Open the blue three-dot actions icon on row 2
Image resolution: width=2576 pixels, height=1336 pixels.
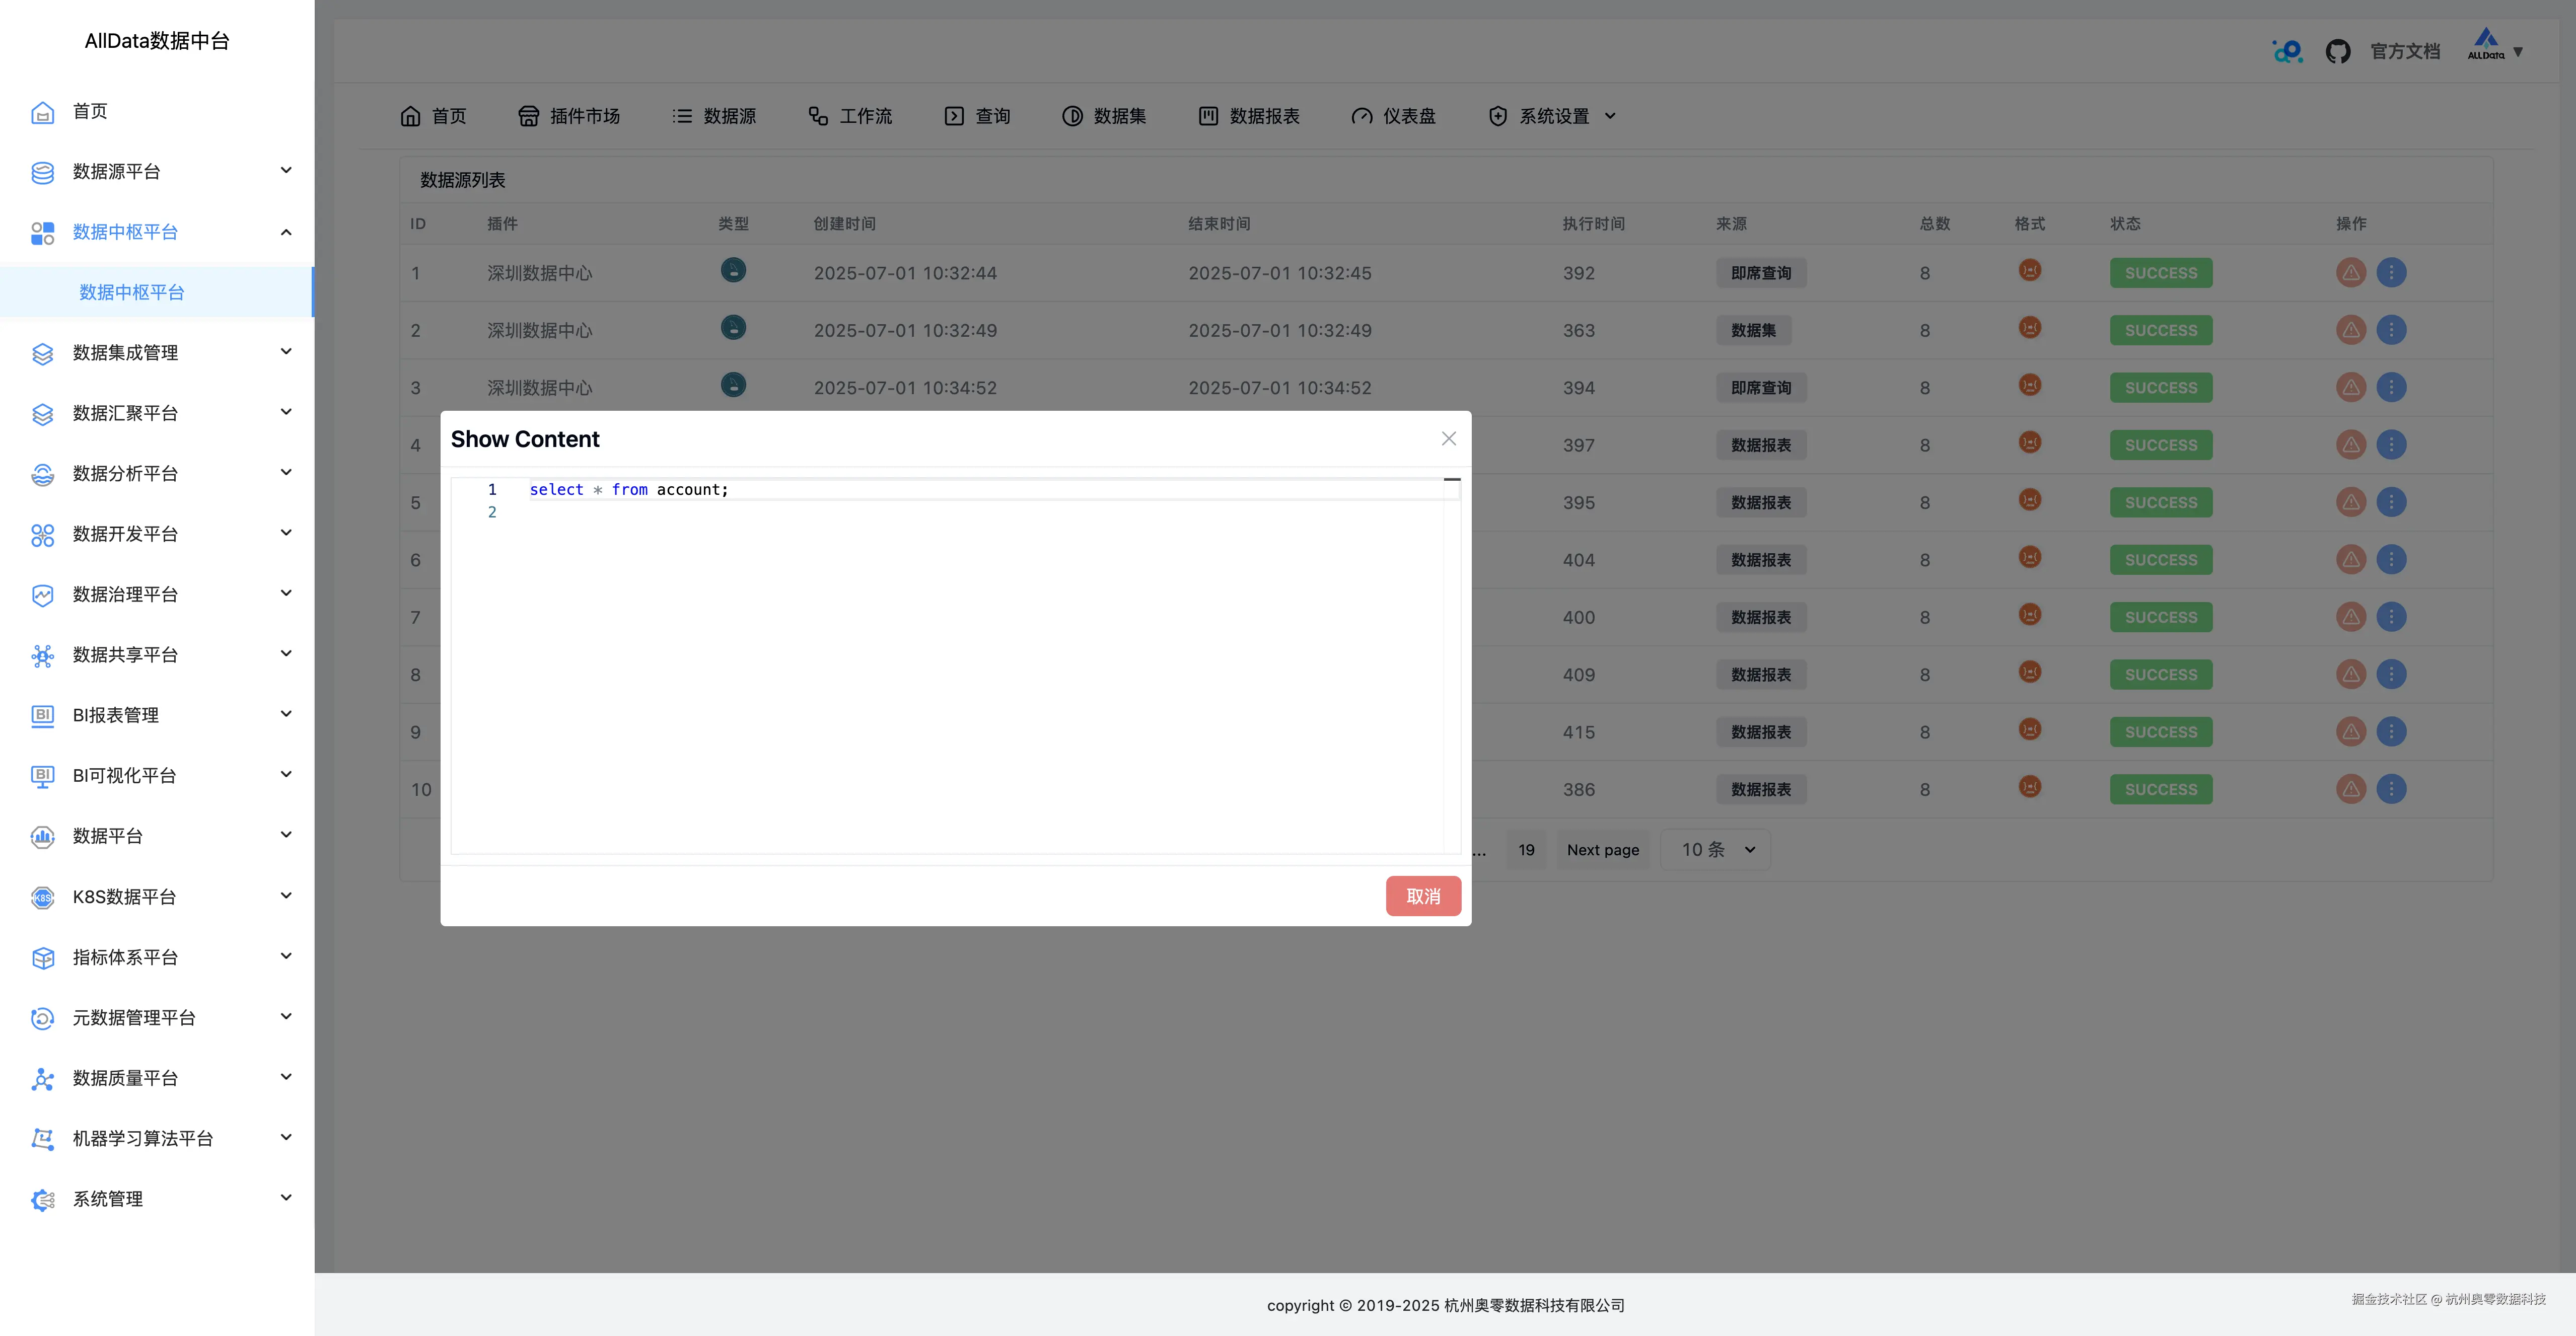click(2393, 330)
